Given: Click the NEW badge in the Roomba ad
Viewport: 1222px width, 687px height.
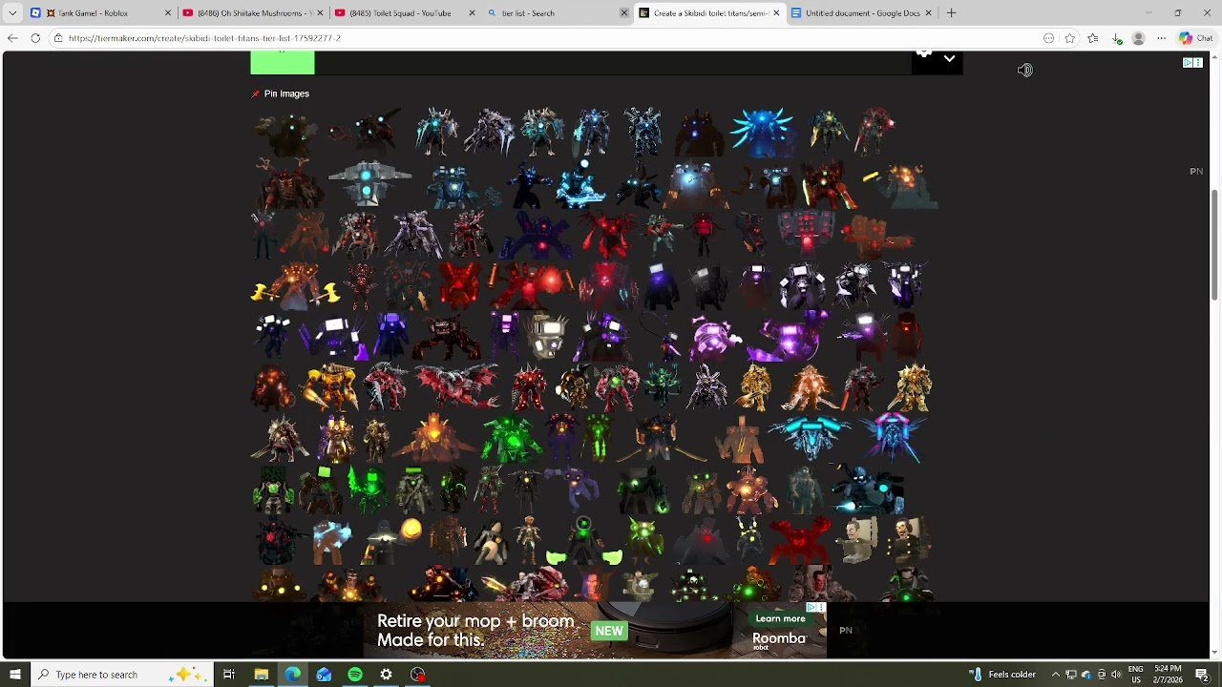Looking at the screenshot, I should pos(609,631).
